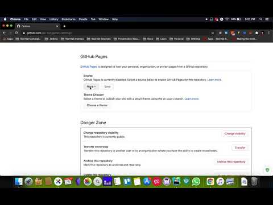This screenshot has width=273, height=205.
Task: Open the Red Hat Internal bookmarks folder
Action: click(72, 39)
